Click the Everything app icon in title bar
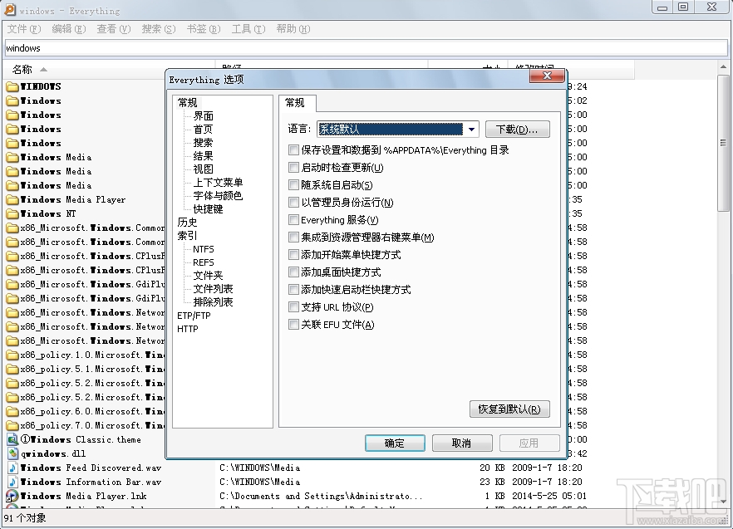The height and width of the screenshot is (529, 733). [x=10, y=9]
